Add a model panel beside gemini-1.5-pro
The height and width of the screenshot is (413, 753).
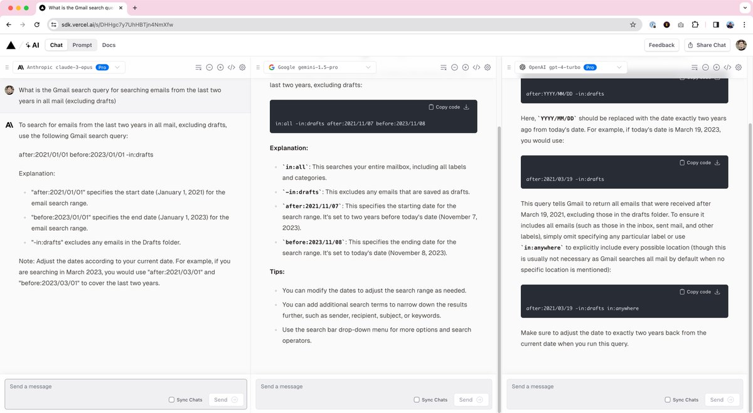click(465, 67)
